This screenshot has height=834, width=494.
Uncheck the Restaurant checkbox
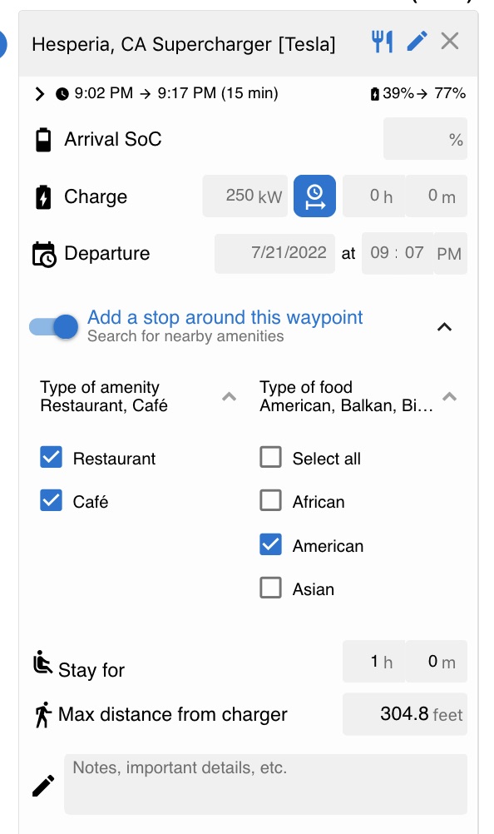point(51,457)
